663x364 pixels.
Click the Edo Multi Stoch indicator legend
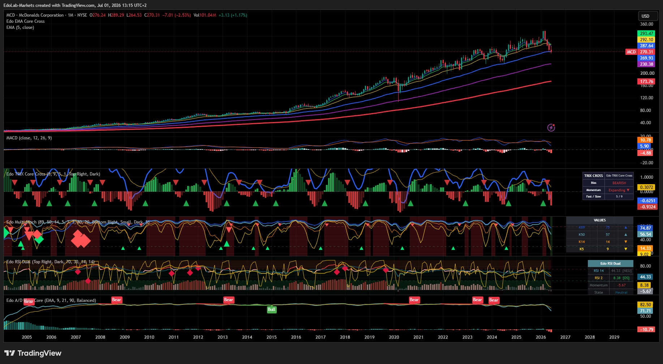[x=78, y=222]
